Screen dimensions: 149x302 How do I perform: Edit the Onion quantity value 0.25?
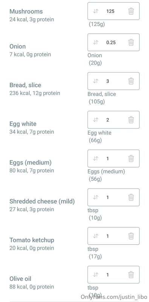(111, 42)
